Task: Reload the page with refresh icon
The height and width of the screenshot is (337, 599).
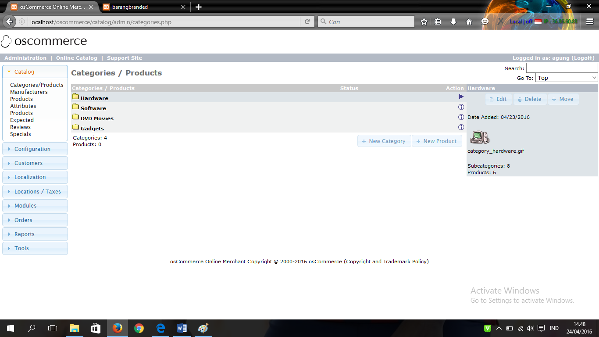Action: click(307, 22)
